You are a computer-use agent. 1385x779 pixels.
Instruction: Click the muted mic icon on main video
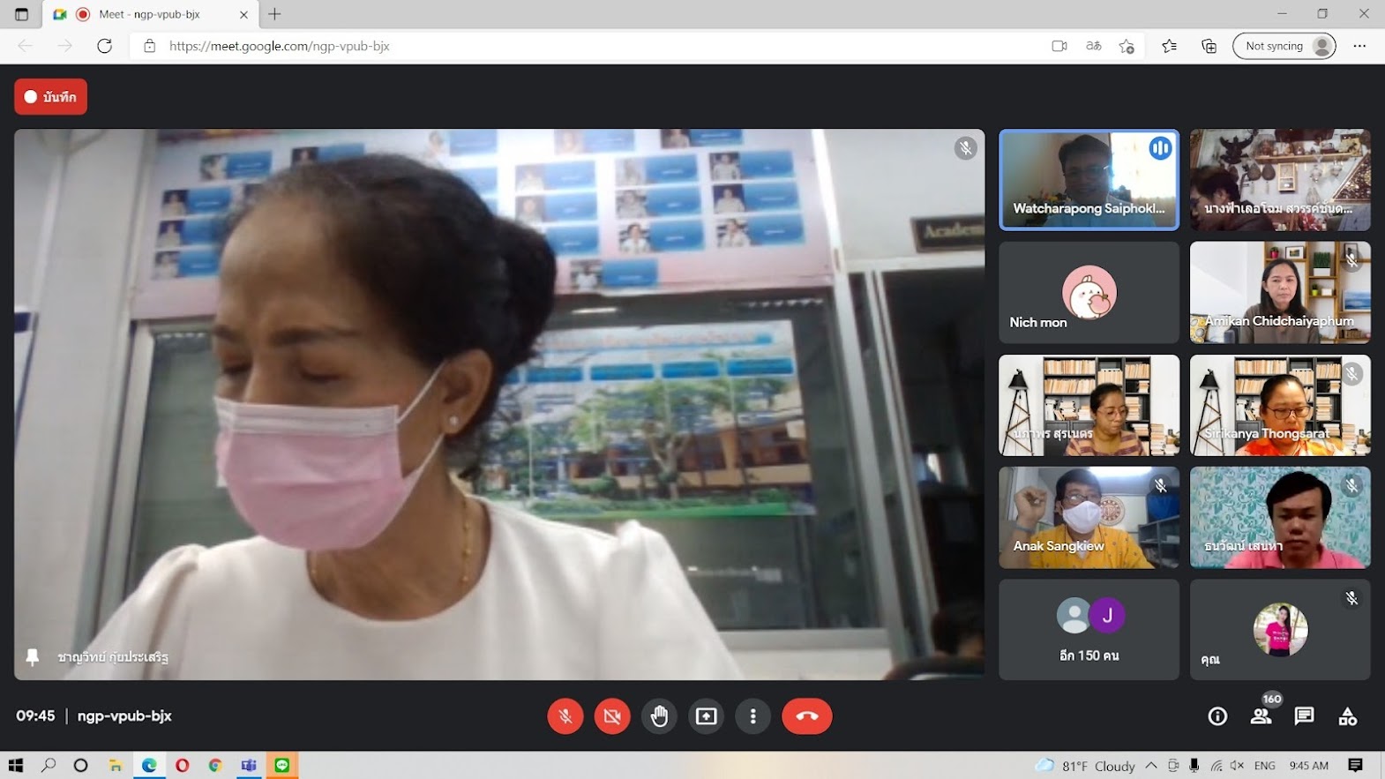coord(966,148)
